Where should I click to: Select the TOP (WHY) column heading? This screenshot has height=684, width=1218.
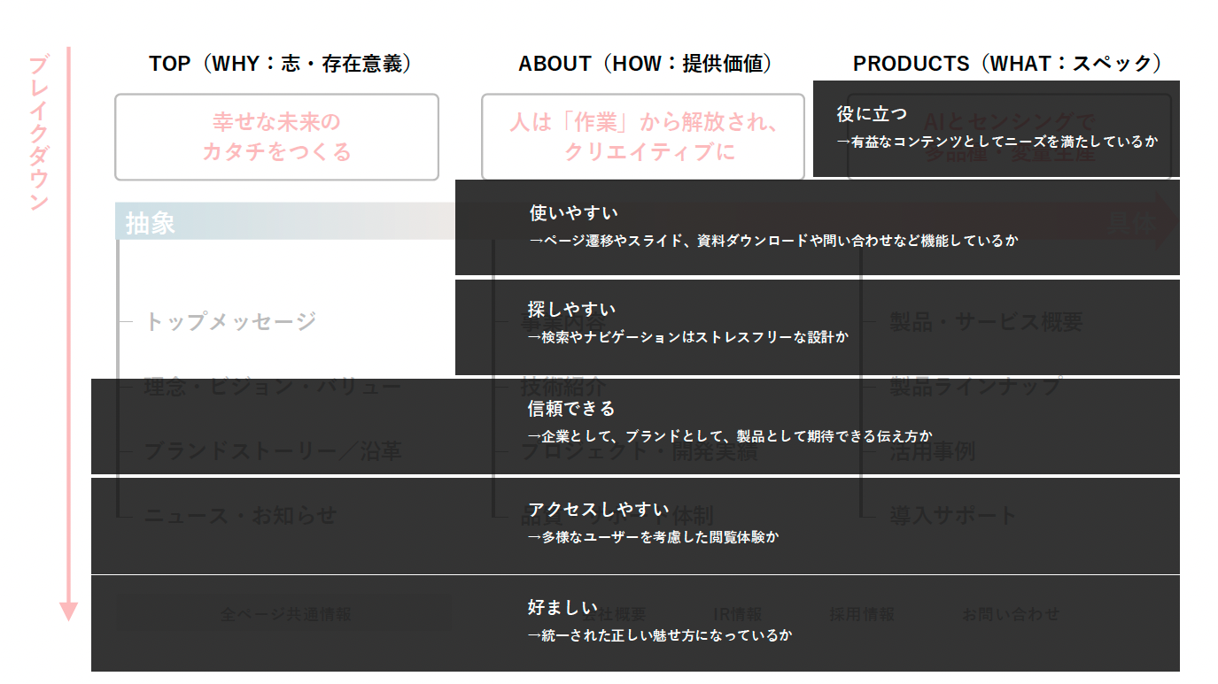click(280, 64)
